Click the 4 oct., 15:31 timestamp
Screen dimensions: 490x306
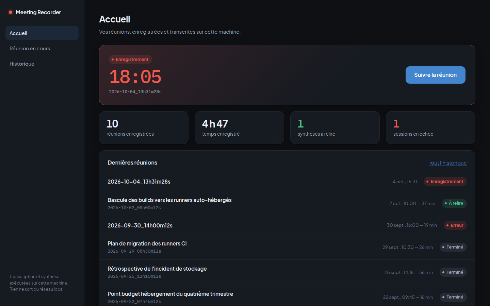(x=405, y=182)
